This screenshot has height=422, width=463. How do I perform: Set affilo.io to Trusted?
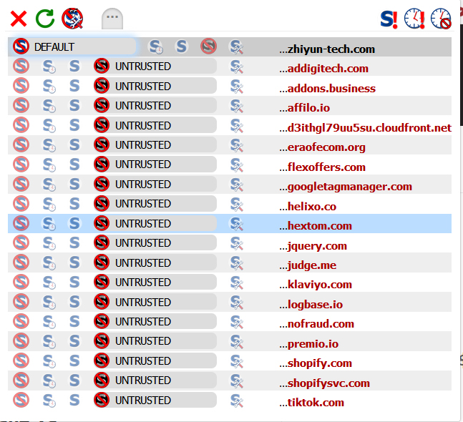pyautogui.click(x=74, y=106)
